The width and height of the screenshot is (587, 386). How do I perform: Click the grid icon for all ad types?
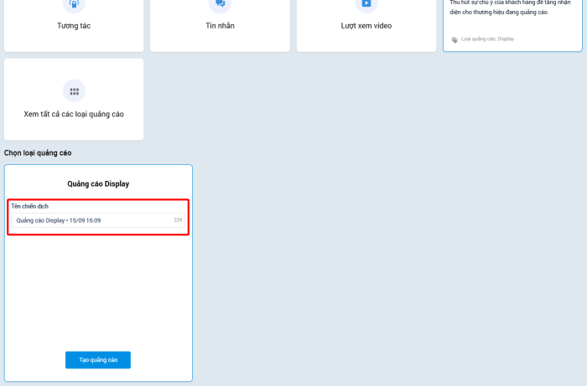tap(74, 91)
